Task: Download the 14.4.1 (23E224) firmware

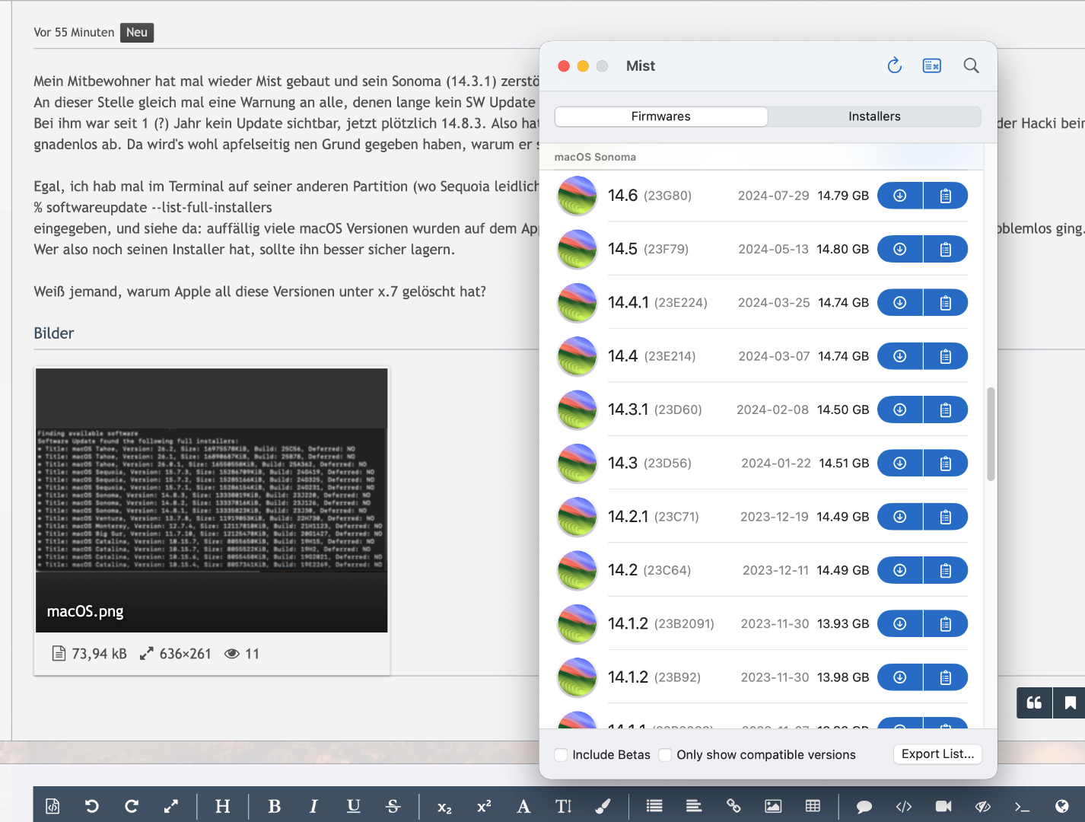Action: [900, 303]
